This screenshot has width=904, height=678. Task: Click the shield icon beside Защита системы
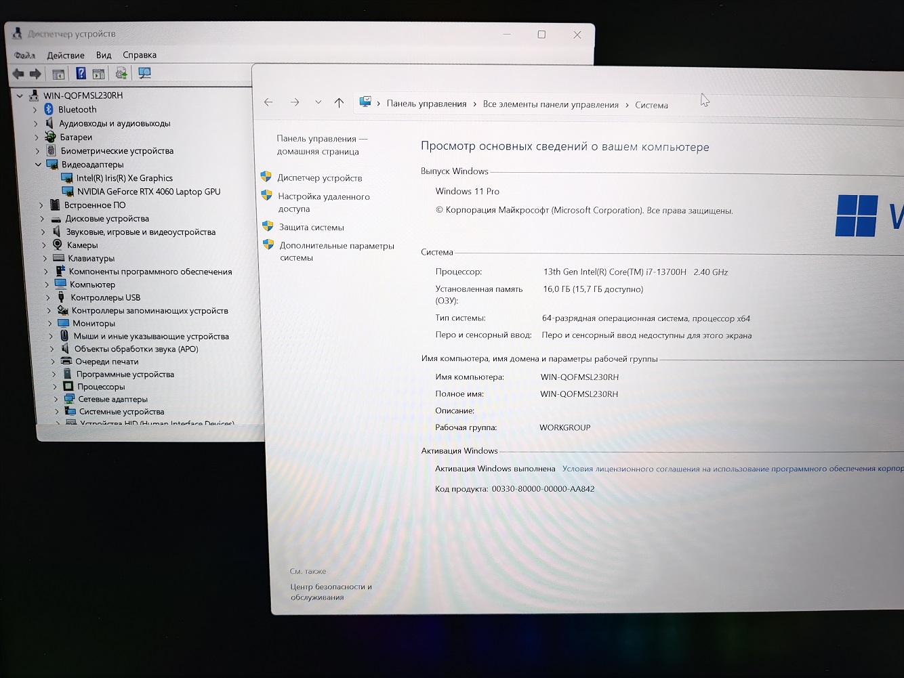tap(268, 226)
